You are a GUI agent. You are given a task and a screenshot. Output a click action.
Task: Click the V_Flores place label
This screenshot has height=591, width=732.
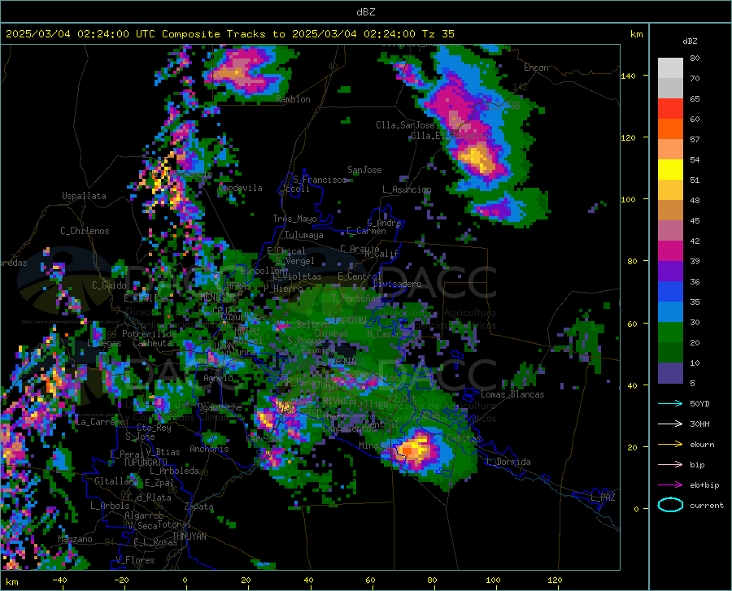tap(135, 560)
